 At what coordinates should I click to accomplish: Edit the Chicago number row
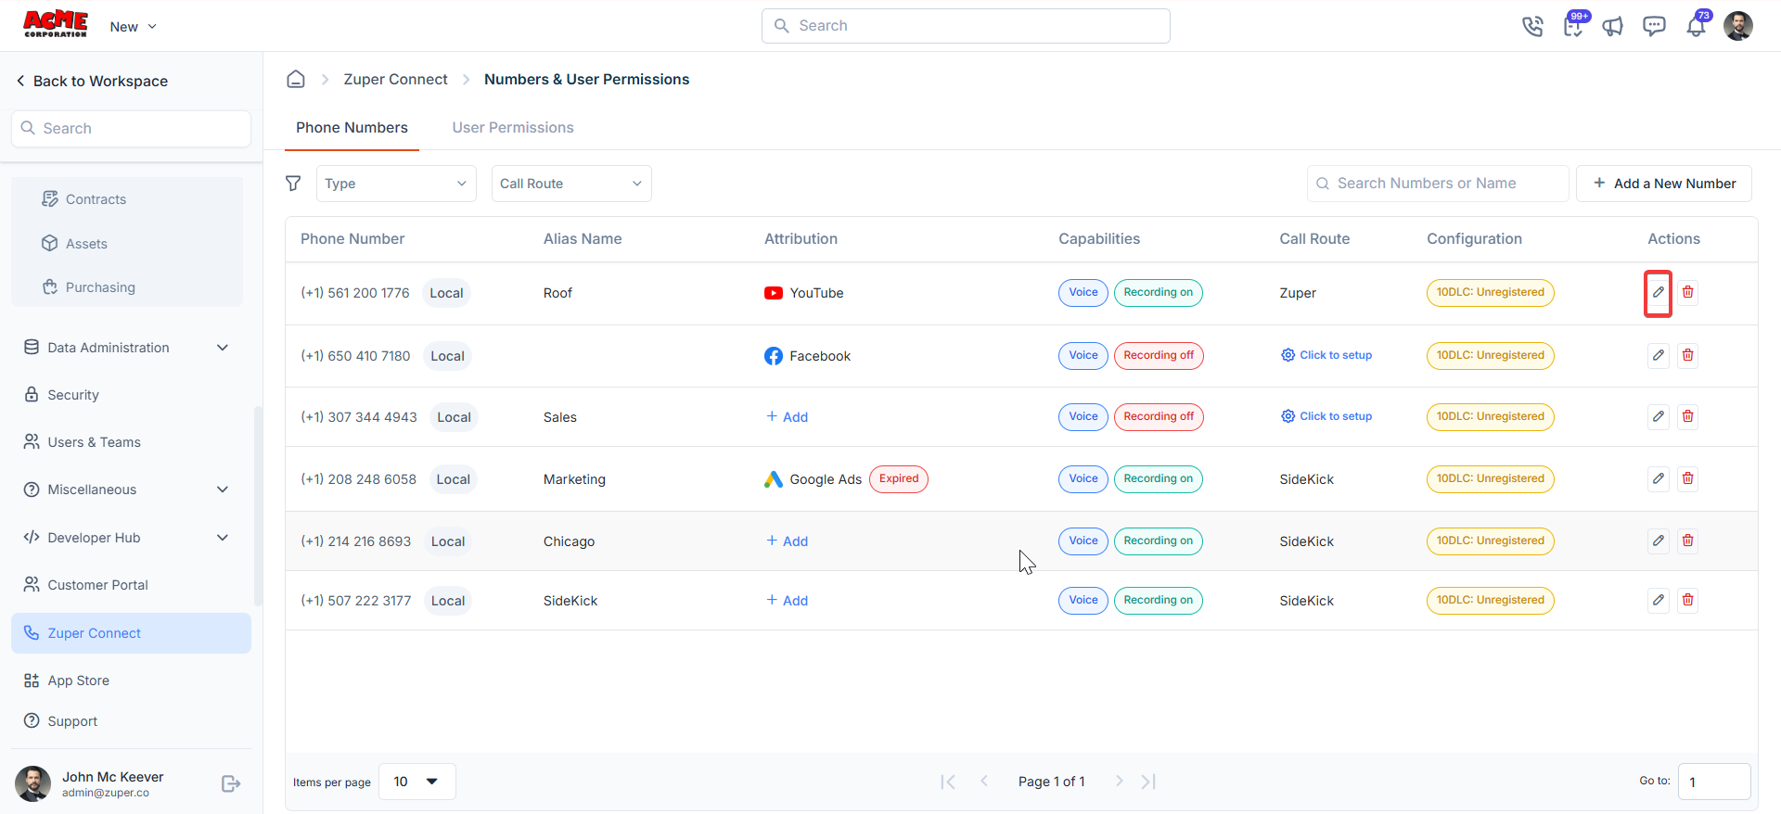click(x=1659, y=541)
